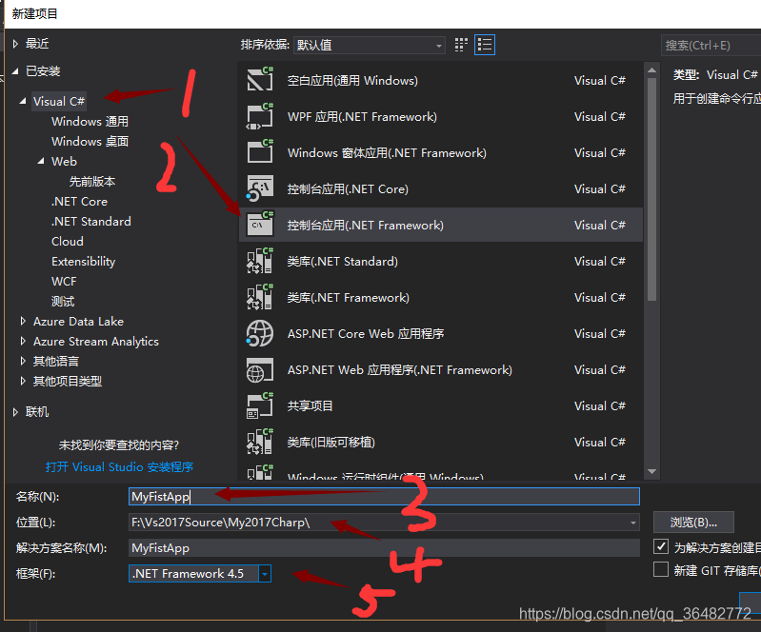Click the 位置 path text field
Screen dimensions: 761x632
click(x=377, y=523)
